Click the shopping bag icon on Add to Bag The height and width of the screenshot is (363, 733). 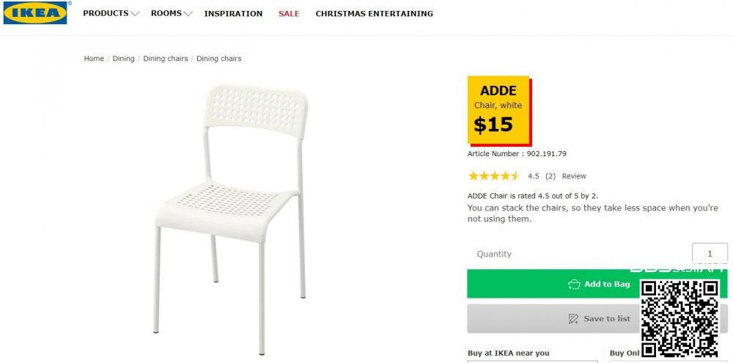(x=574, y=285)
